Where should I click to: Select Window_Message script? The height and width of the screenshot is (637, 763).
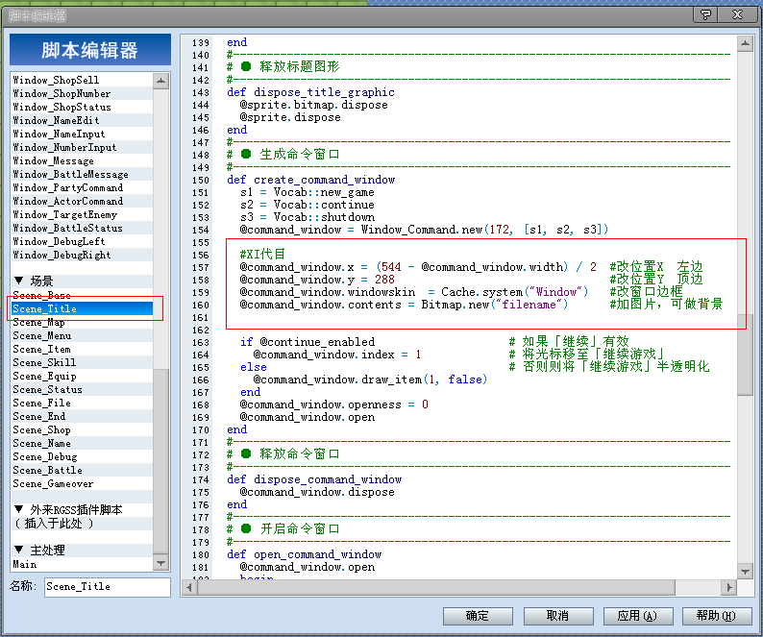(x=82, y=160)
